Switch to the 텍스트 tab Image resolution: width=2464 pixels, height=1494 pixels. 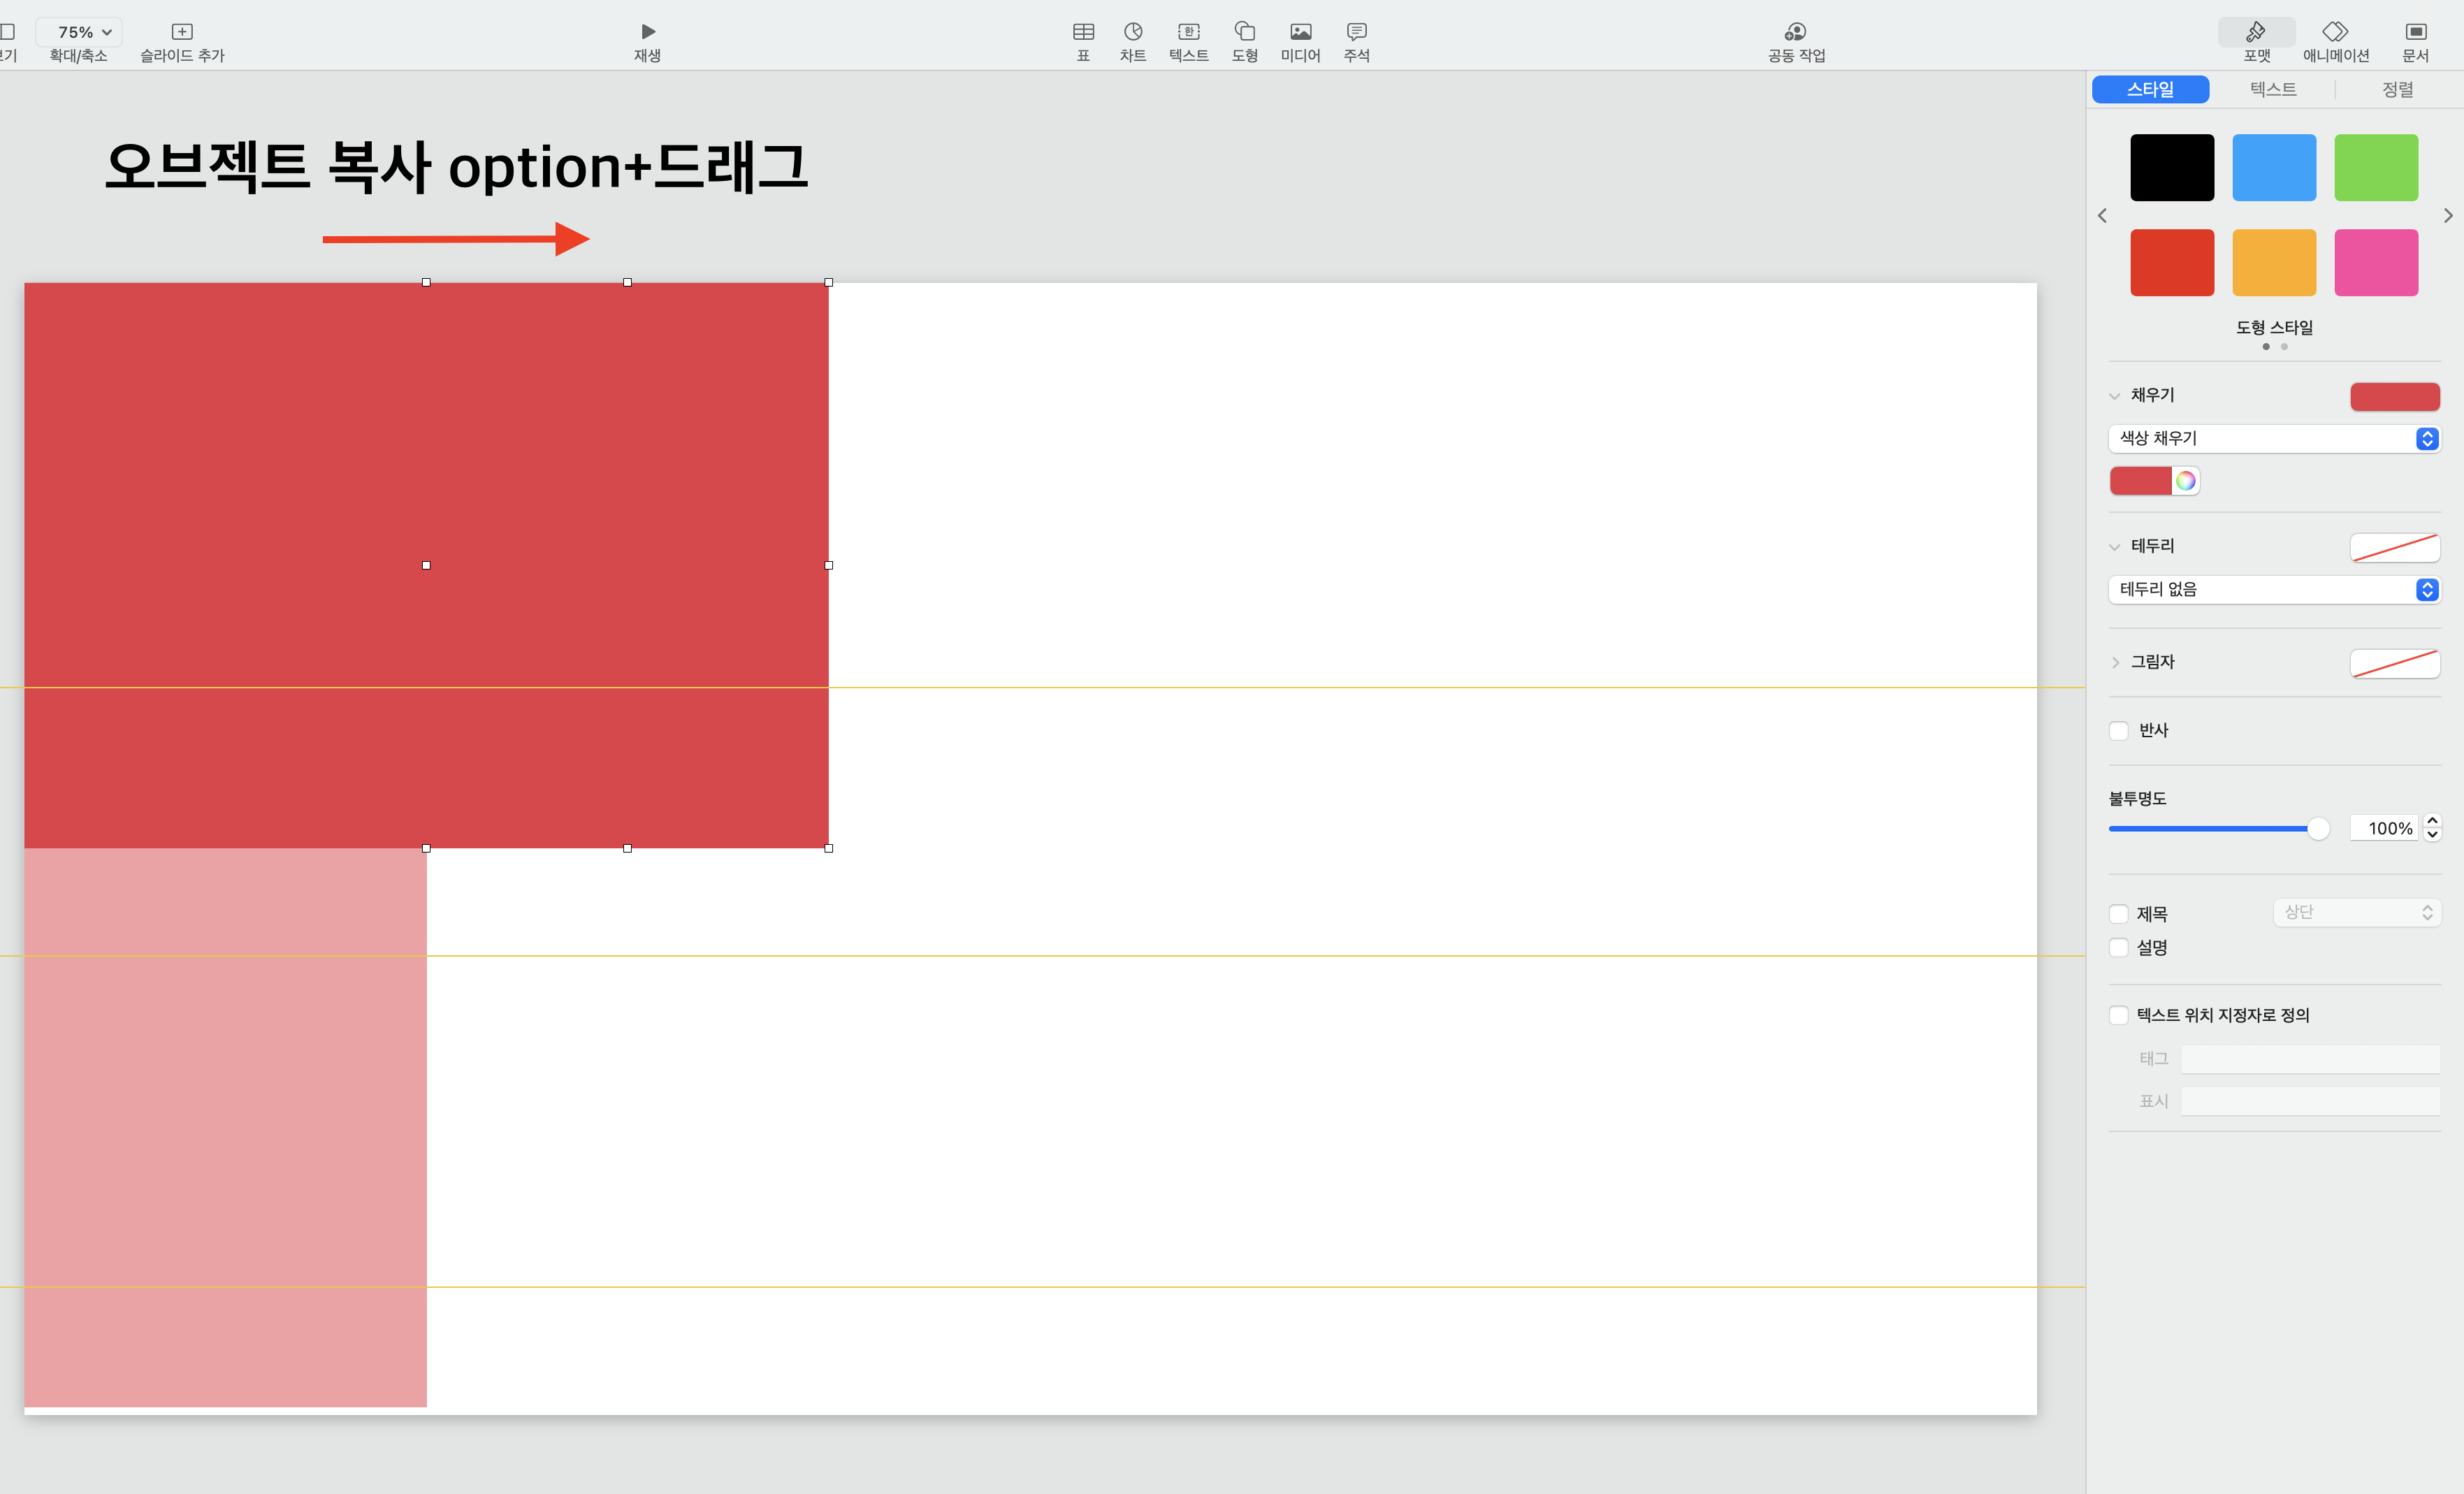pyautogui.click(x=2272, y=89)
